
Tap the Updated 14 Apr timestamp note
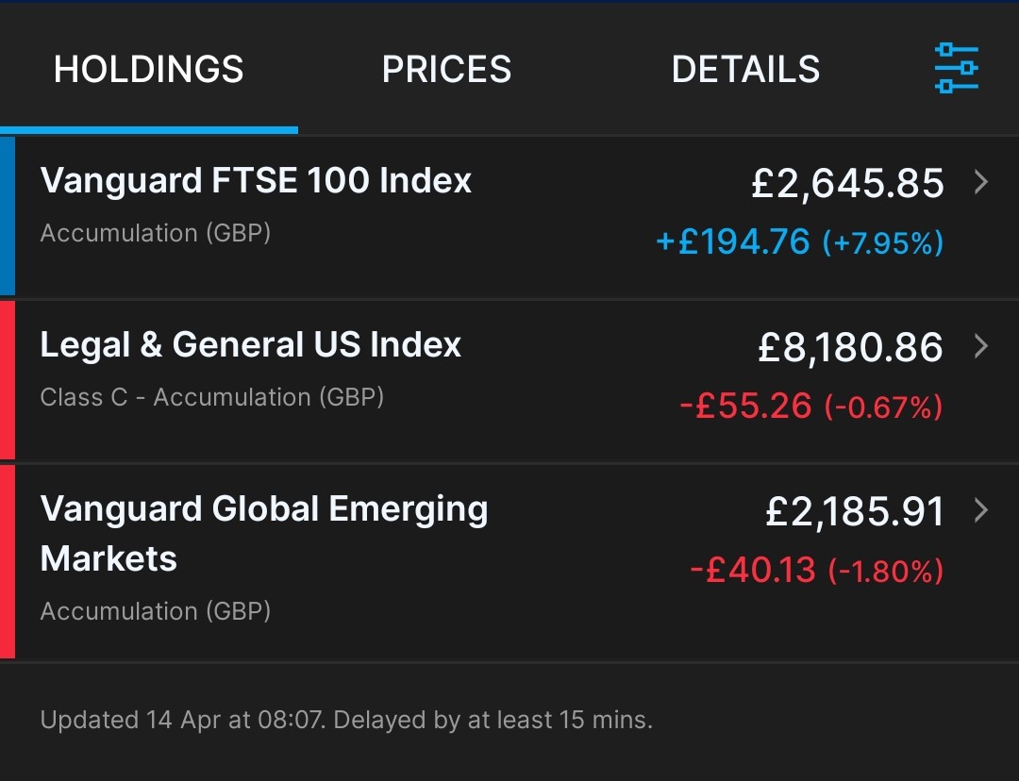tap(346, 721)
